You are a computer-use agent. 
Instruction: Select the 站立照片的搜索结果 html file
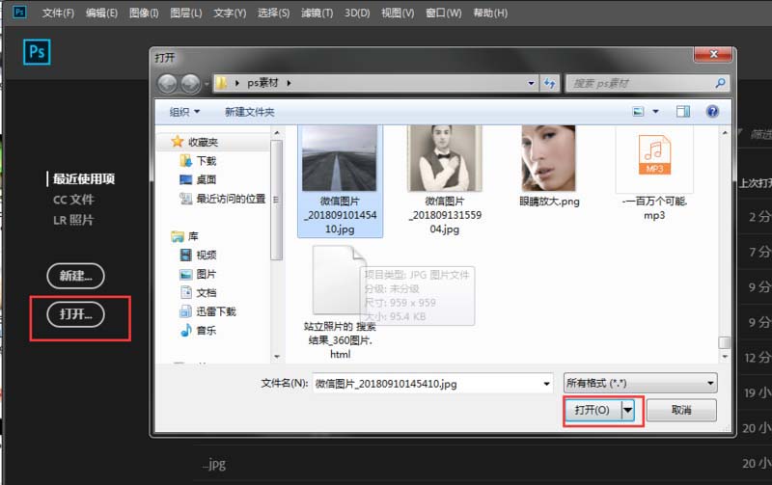click(x=340, y=303)
